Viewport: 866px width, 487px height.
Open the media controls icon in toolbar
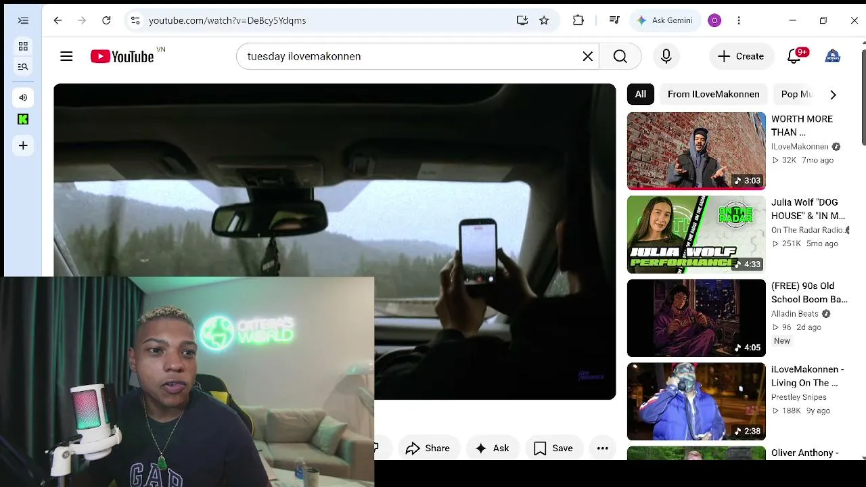click(614, 20)
